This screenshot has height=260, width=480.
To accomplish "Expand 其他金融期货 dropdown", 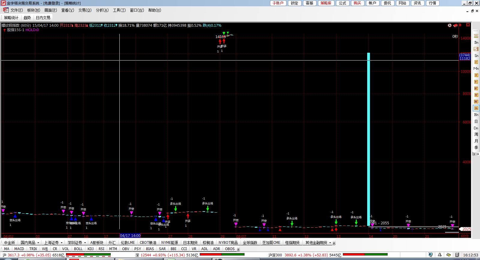I will (330, 243).
